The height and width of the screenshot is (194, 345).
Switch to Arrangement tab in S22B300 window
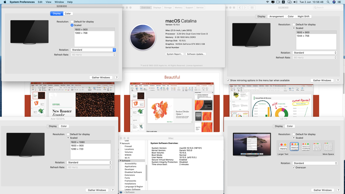pyautogui.click(x=277, y=16)
